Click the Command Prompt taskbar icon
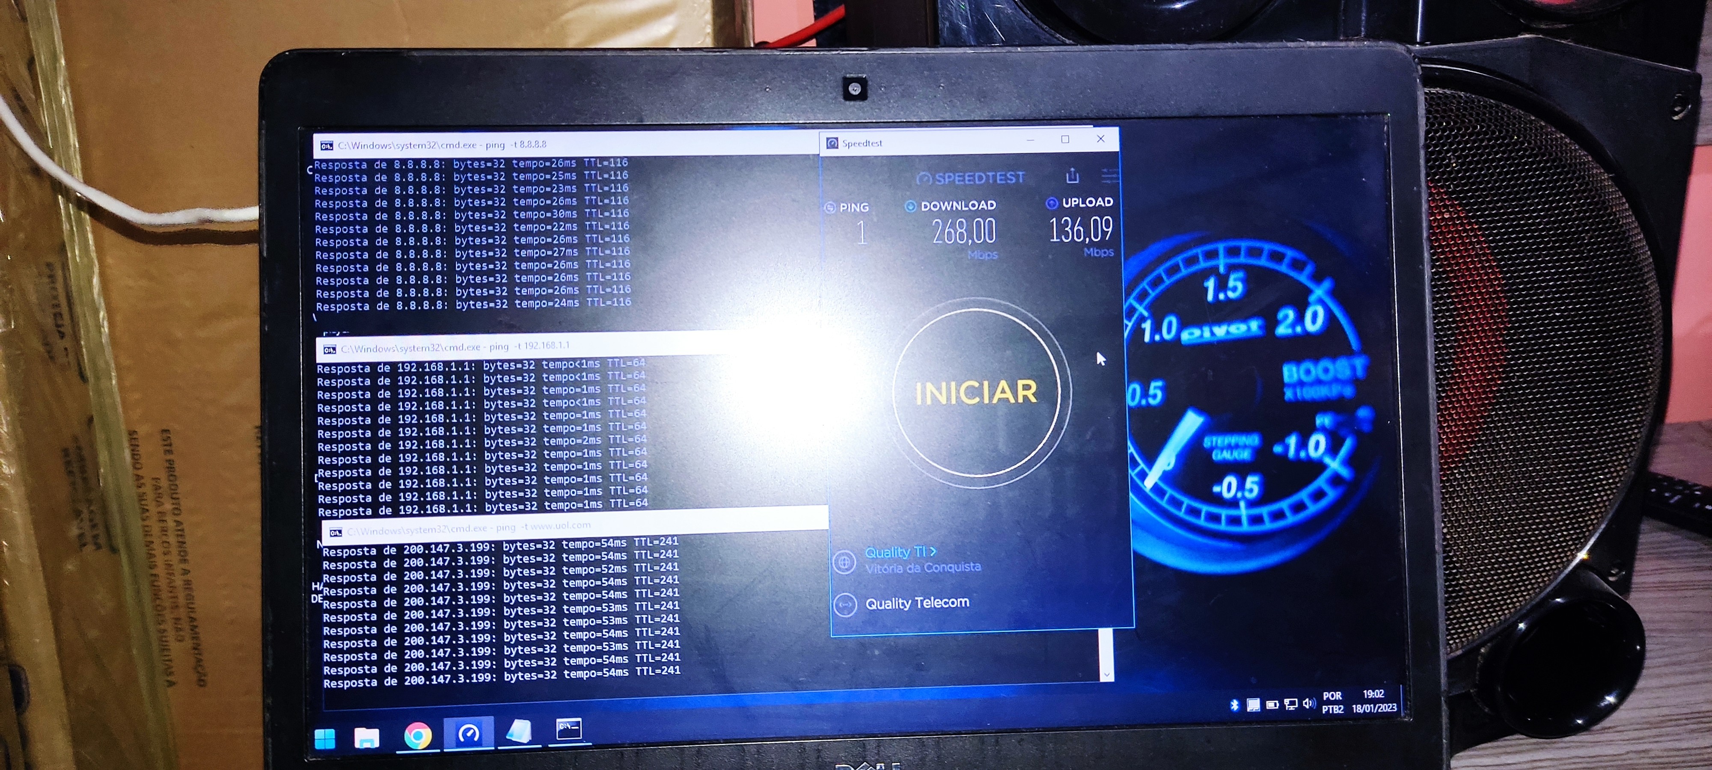The image size is (1712, 770). pos(568,729)
